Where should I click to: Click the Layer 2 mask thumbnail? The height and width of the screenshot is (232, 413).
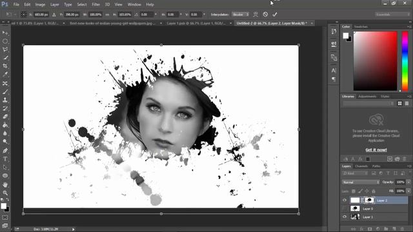pyautogui.click(x=370, y=200)
